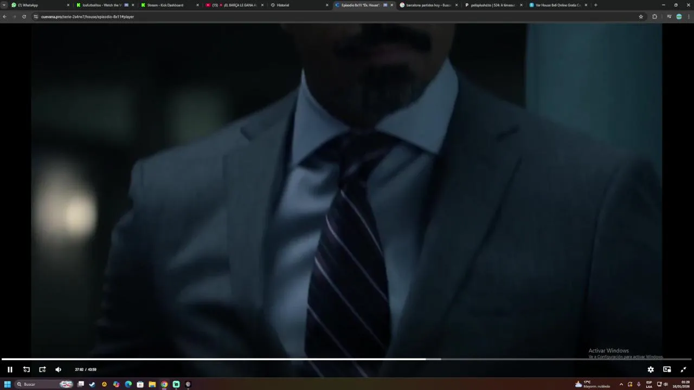Image resolution: width=694 pixels, height=390 pixels.
Task: Click the address bar showing cuevana.pro URL
Action: pyautogui.click(x=336, y=17)
